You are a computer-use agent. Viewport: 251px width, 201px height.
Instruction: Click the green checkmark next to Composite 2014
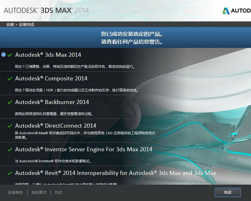(10, 79)
